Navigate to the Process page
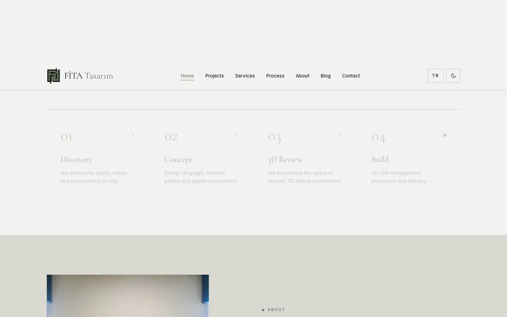This screenshot has width=507, height=317. [x=275, y=76]
